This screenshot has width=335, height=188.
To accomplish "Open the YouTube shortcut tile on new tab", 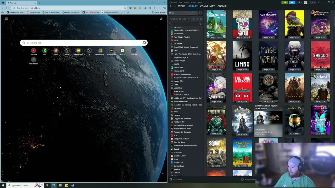I will coord(33,51).
